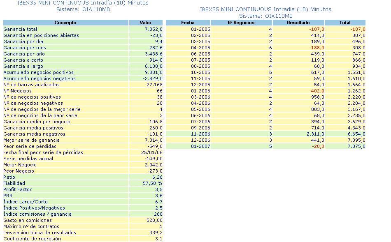Click the 282,6 value for Ganancia por mes
This screenshot has height=242, width=391.
click(x=156, y=48)
